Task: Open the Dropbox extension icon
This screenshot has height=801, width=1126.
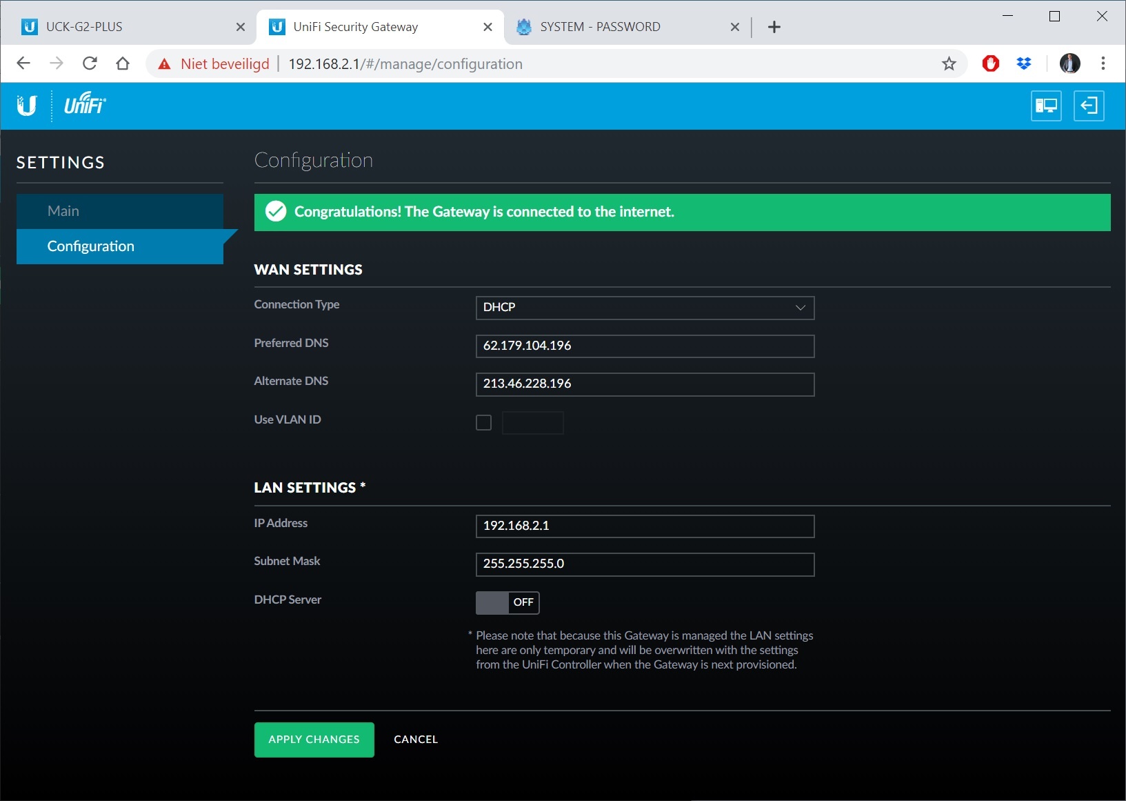Action: (1024, 64)
